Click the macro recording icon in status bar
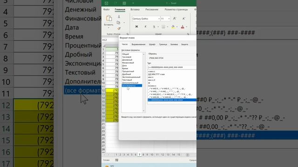The width and height of the screenshot is (298, 167). (117, 160)
